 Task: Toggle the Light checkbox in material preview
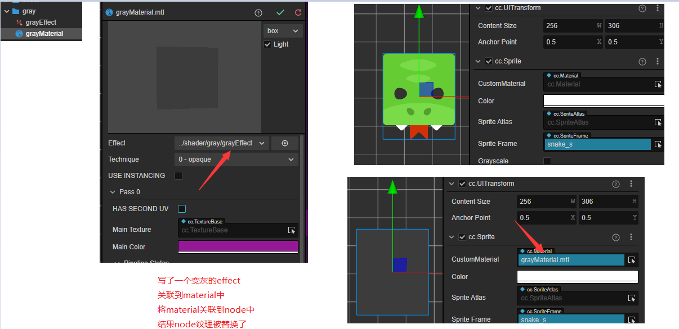pos(267,44)
